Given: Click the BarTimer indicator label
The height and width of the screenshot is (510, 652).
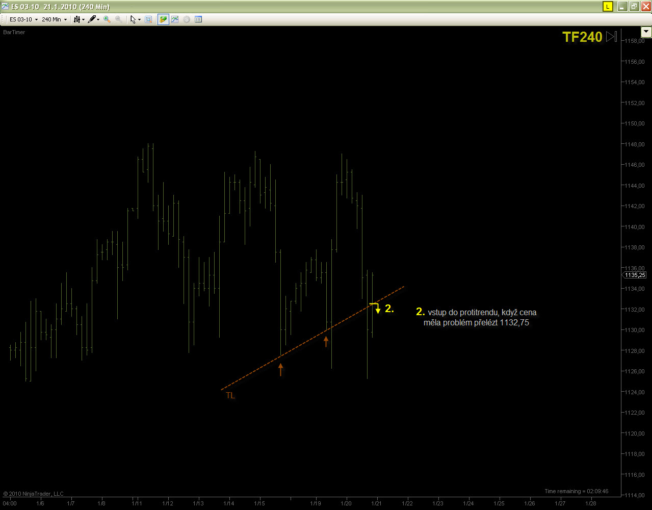Looking at the screenshot, I should click(14, 32).
